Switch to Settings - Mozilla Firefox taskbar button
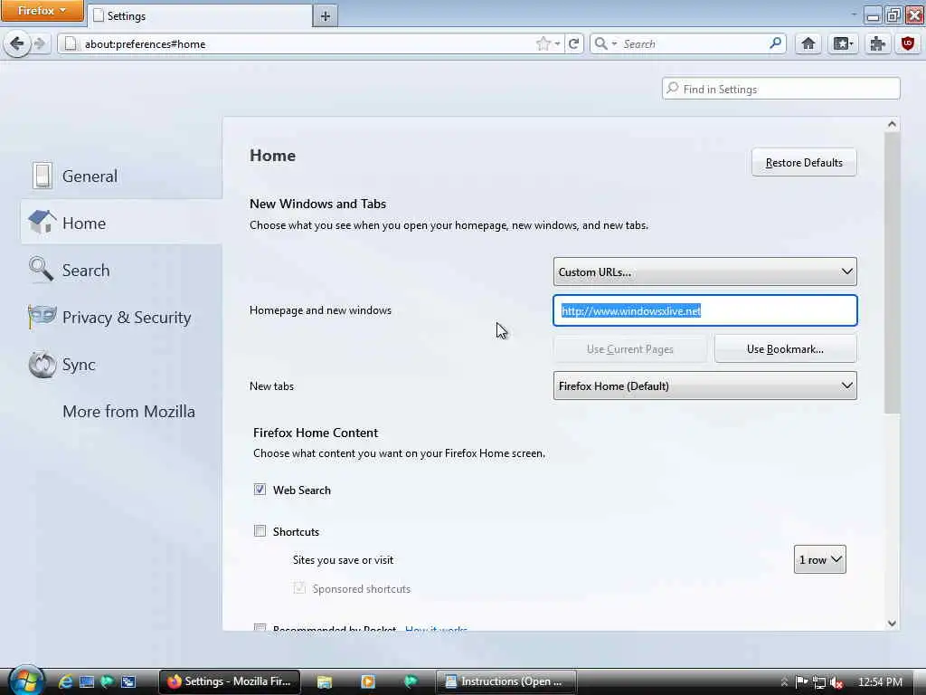The image size is (926, 695). coord(230,681)
